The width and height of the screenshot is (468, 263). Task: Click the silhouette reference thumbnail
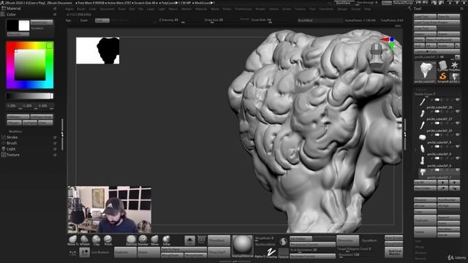[97, 50]
